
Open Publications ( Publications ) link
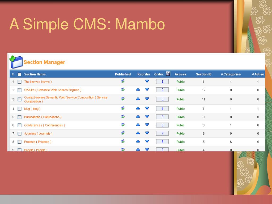[43, 117]
